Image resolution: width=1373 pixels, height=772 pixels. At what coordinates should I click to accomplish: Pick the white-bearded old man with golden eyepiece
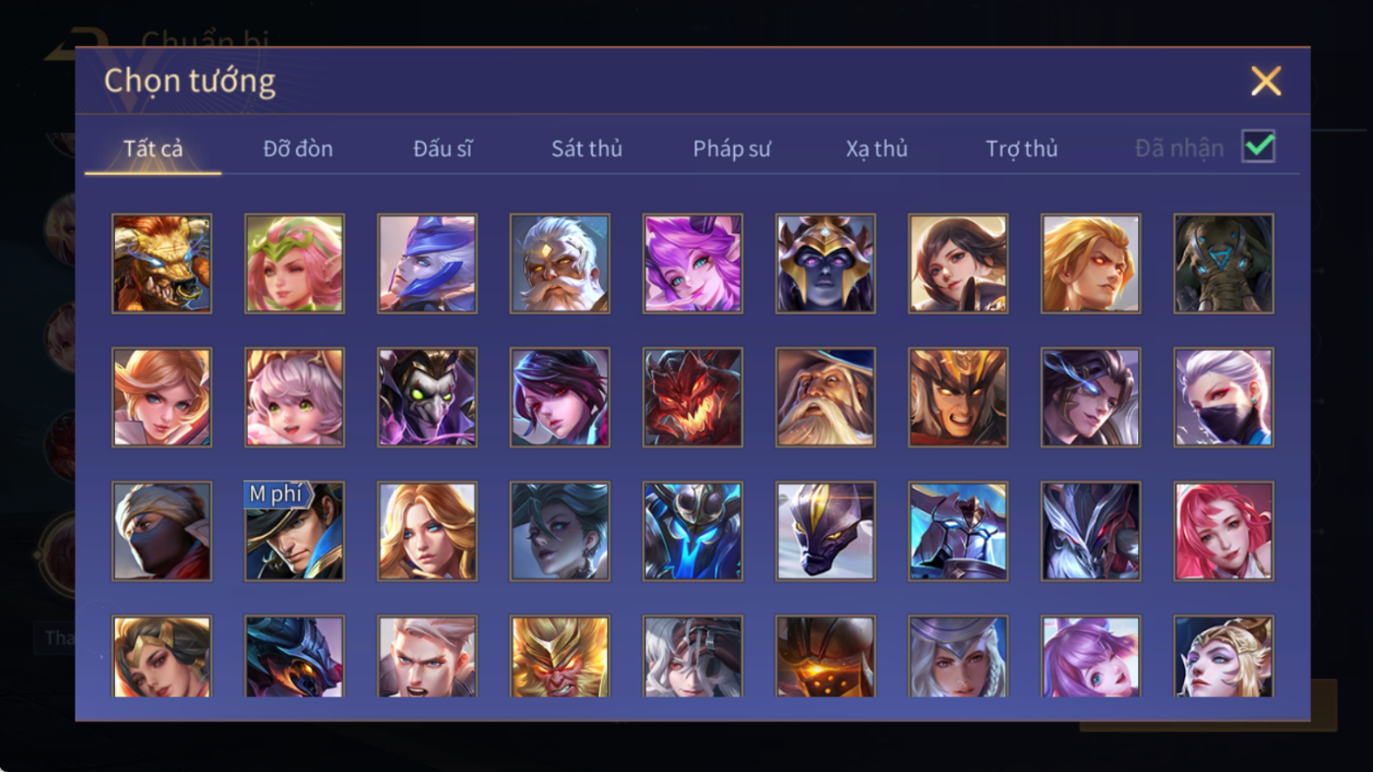point(560,264)
